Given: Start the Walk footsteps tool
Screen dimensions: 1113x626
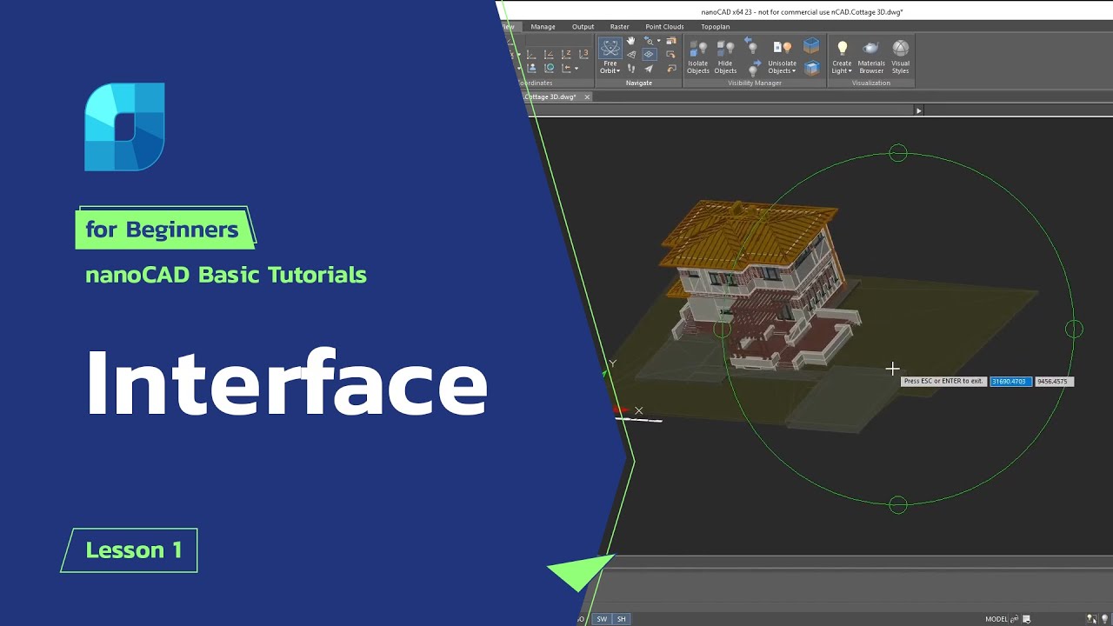Looking at the screenshot, I should [631, 69].
